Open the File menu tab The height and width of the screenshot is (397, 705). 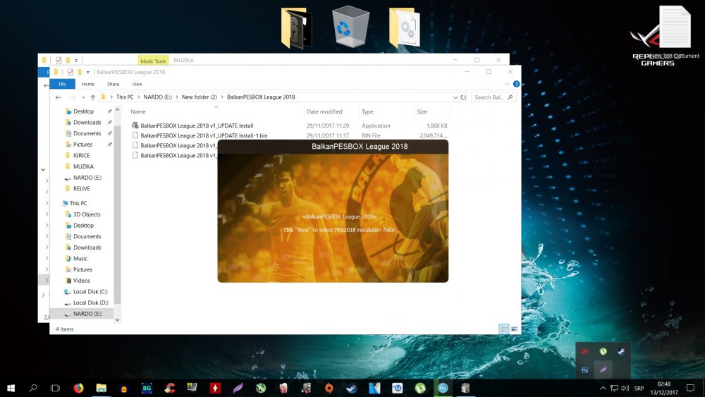tap(62, 84)
